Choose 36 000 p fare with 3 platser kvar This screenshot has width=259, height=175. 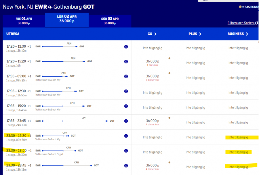click(x=153, y=77)
